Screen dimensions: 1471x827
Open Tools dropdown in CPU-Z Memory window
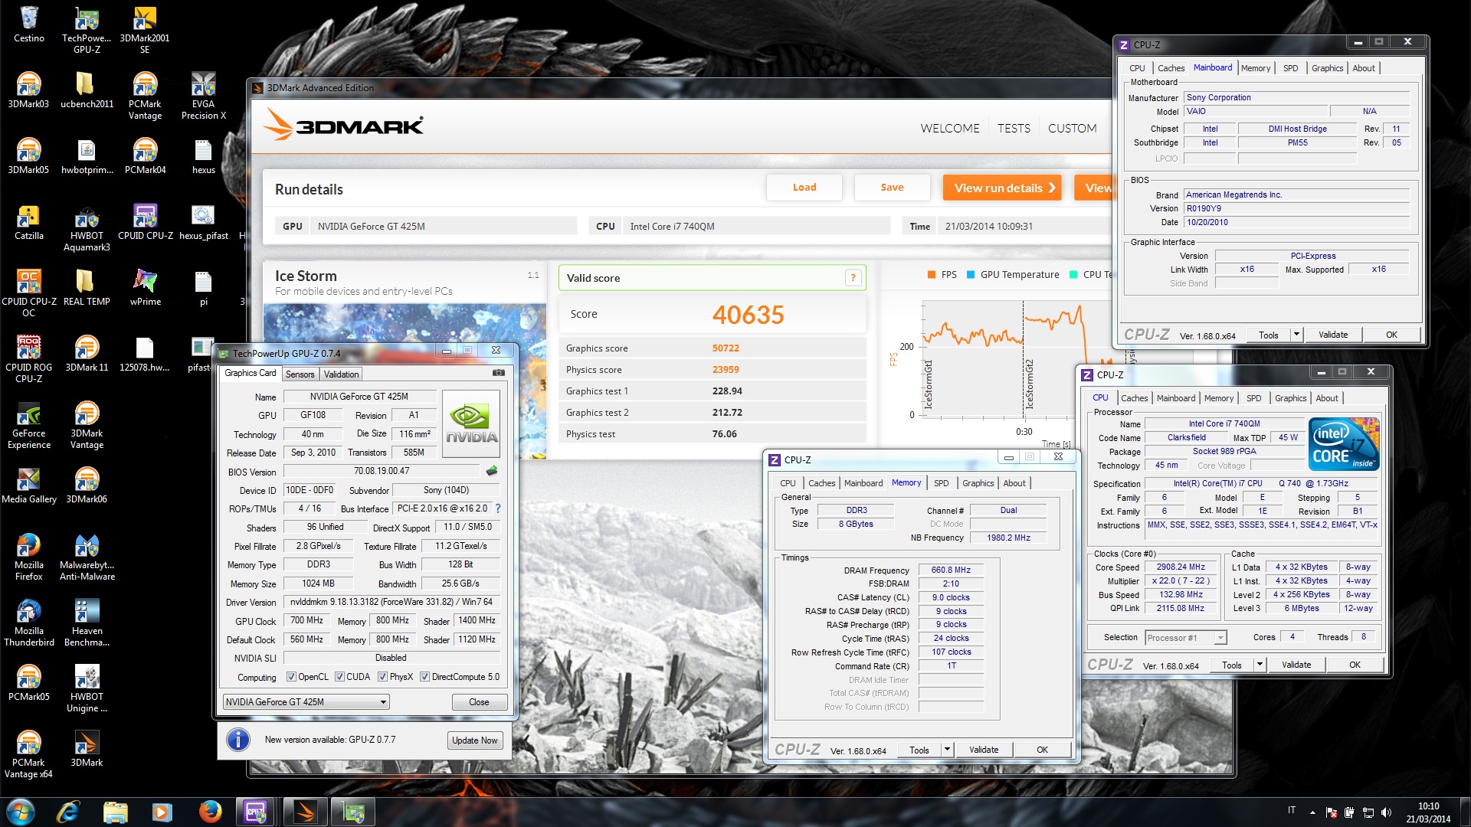coord(947,750)
